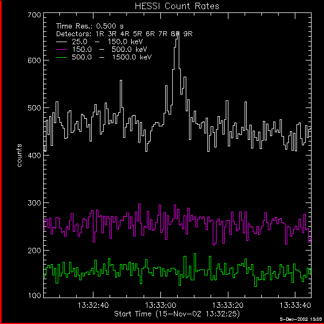Click the "Start Time (15-Nov-02 13:32:25)" label

click(x=177, y=314)
